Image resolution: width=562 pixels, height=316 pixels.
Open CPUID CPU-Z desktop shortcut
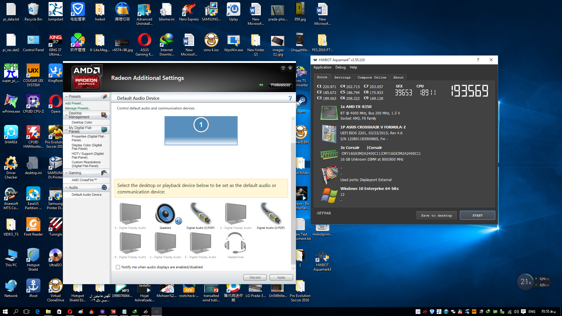(33, 104)
